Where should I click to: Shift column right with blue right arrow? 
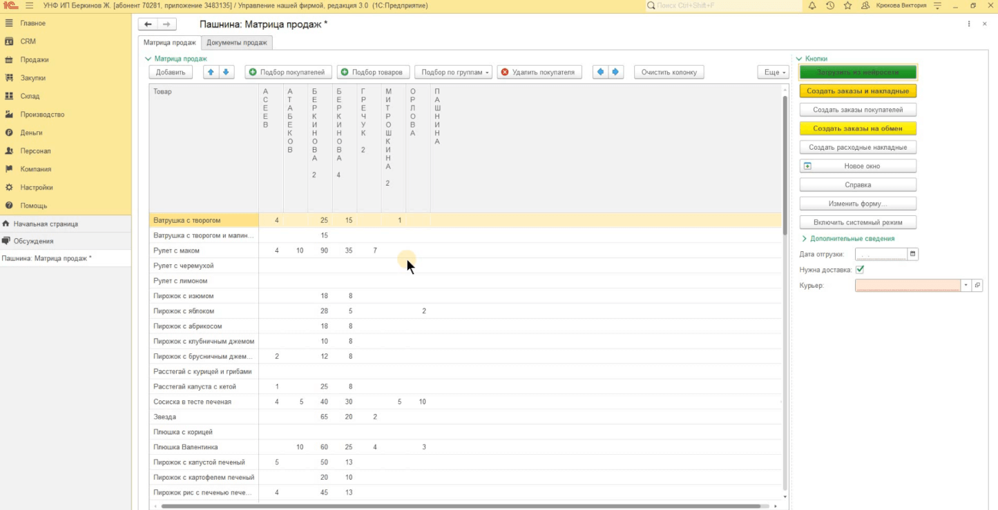click(615, 72)
